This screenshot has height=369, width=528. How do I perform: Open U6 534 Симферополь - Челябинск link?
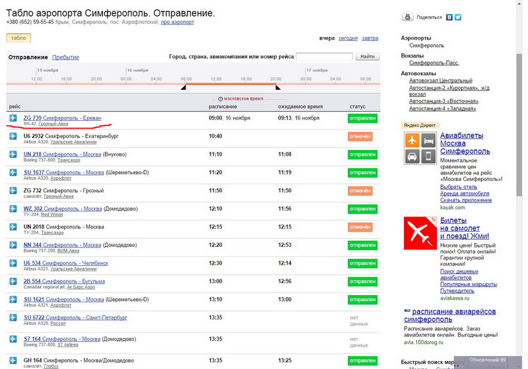(x=65, y=263)
